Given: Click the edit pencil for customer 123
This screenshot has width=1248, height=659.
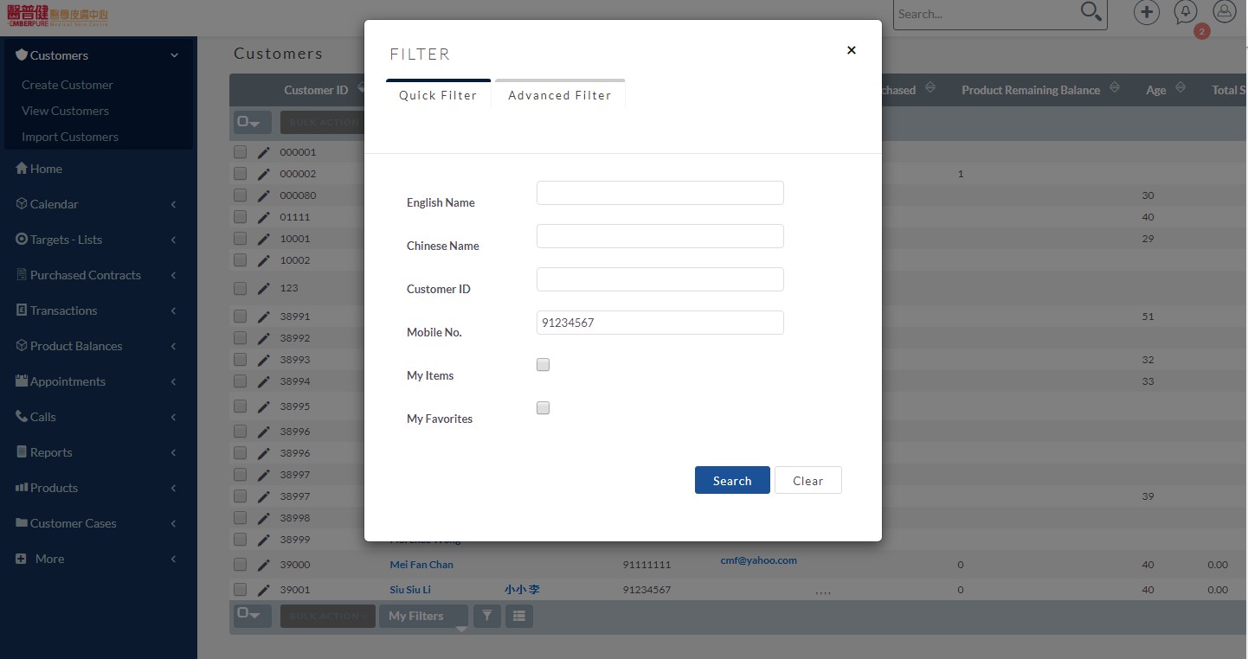Looking at the screenshot, I should click(264, 288).
